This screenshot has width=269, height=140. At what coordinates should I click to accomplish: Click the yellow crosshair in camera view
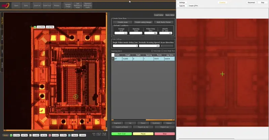point(222,74)
